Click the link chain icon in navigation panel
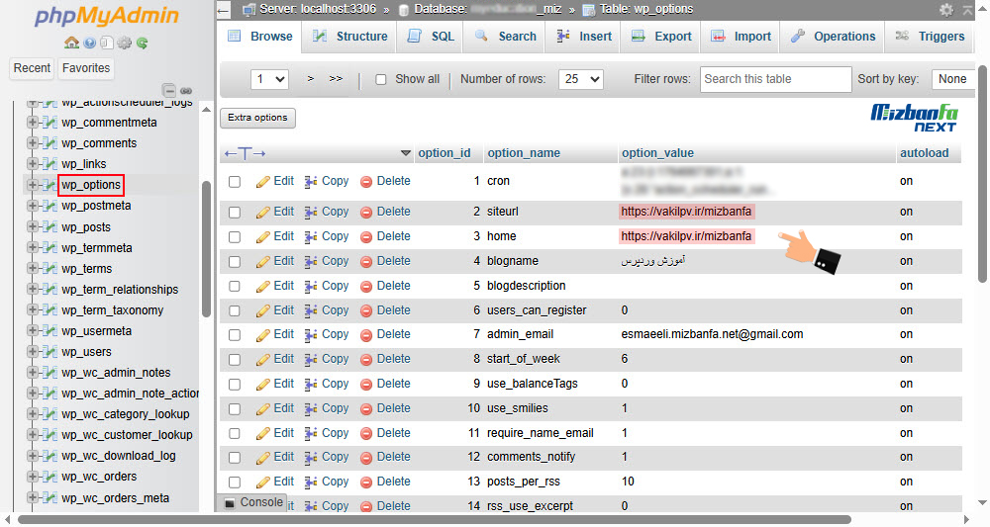 tap(186, 90)
